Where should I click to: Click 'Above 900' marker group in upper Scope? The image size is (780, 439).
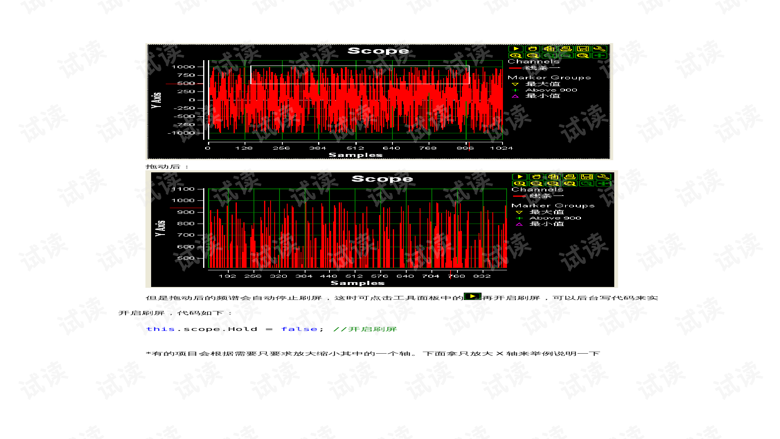[x=544, y=90]
